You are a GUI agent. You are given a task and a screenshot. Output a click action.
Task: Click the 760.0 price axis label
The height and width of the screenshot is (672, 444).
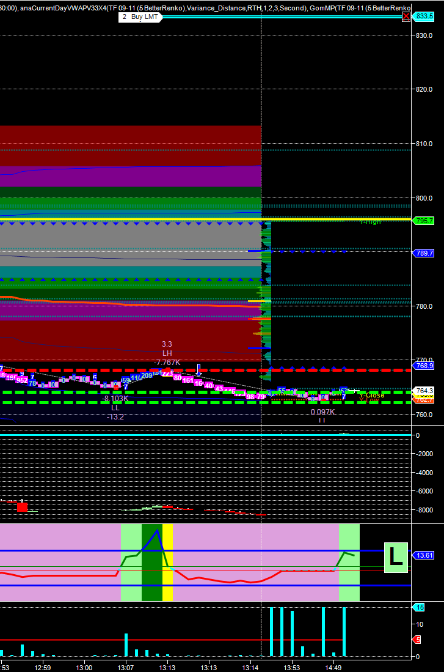(x=424, y=415)
